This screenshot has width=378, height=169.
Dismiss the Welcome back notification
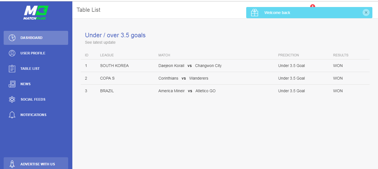[366, 13]
